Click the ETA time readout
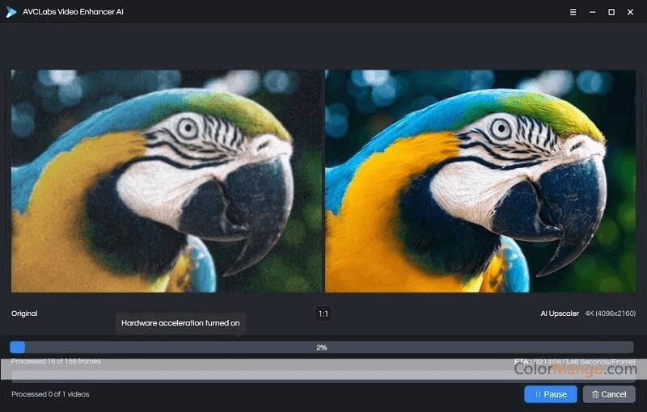Viewport: 647px width, 412px height. click(574, 361)
